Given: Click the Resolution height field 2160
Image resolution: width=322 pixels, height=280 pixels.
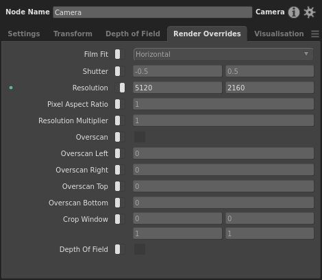Looking at the screenshot, I should click(270, 88).
